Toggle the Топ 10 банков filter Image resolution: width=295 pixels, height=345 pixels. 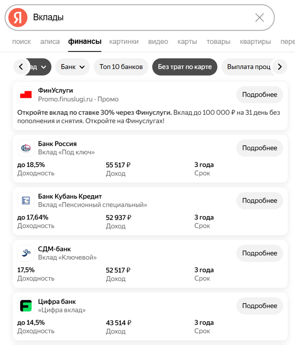pos(121,67)
